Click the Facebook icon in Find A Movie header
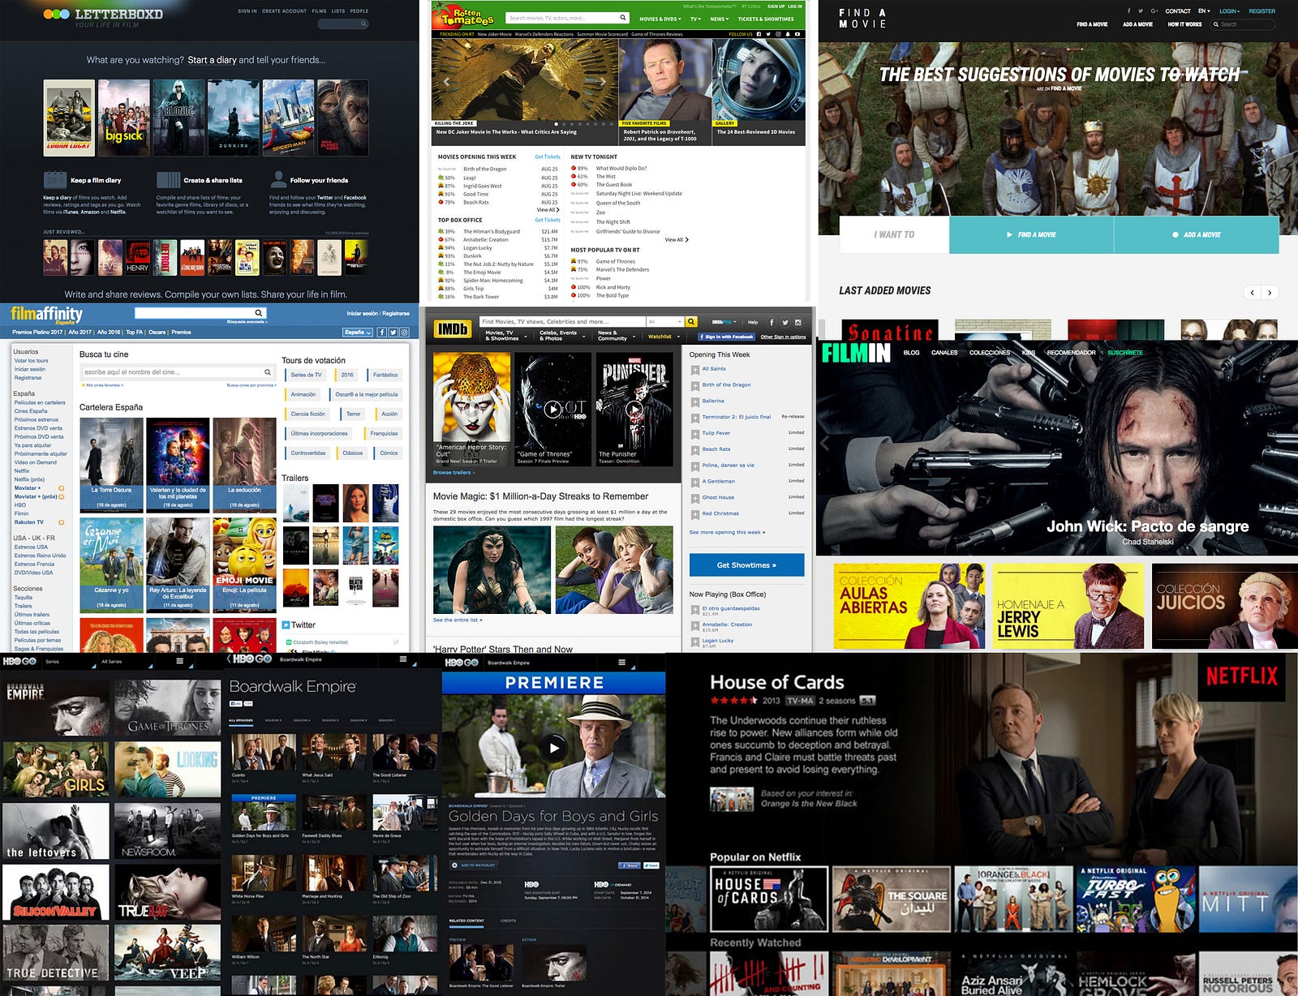The width and height of the screenshot is (1298, 996). (x=1128, y=11)
